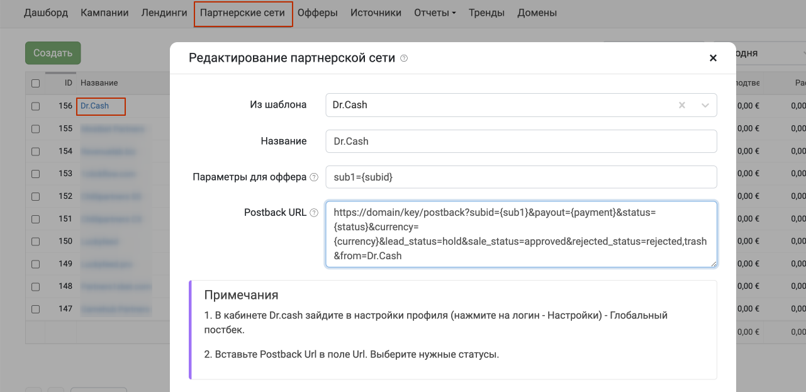Switch to the Лендинги tab
This screenshot has height=392, width=806.
[x=164, y=13]
